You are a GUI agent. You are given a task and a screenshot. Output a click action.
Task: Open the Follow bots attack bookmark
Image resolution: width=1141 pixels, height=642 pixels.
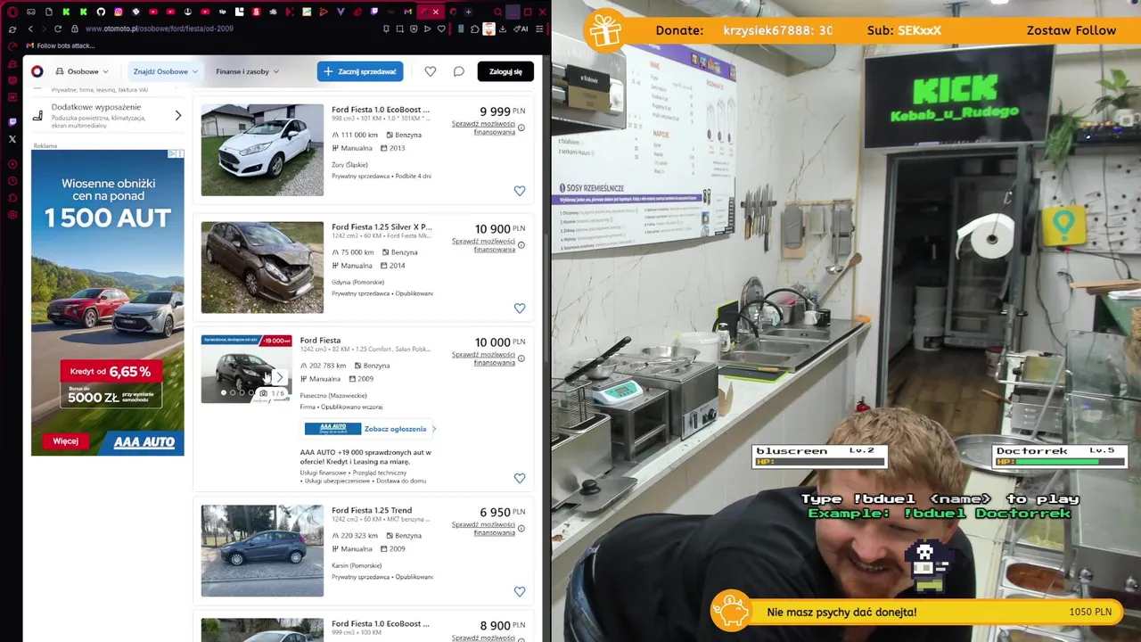click(61, 45)
